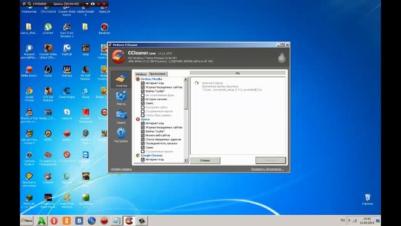Click the Clean (Очистка) button at bottom right

270,160
